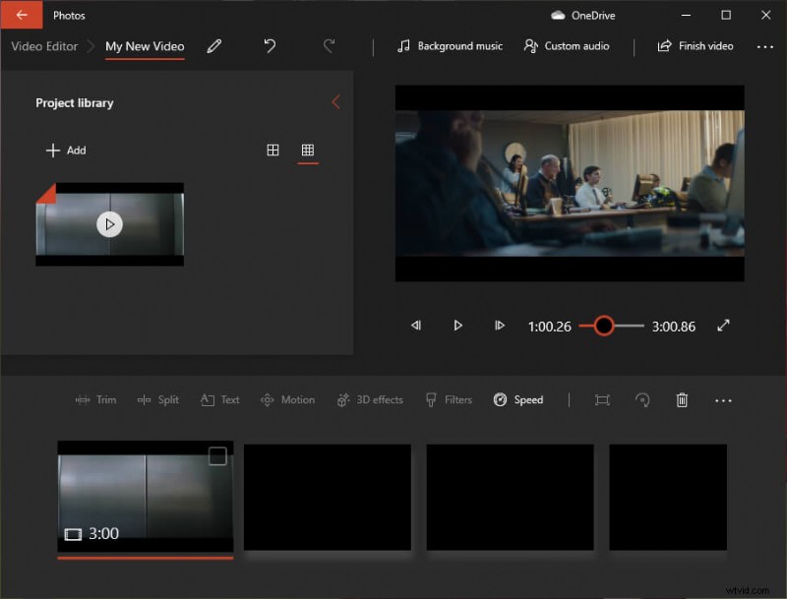Delete the selected clip
The width and height of the screenshot is (787, 599).
tap(682, 400)
